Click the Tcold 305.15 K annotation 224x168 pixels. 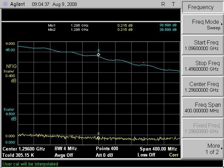(18, 155)
